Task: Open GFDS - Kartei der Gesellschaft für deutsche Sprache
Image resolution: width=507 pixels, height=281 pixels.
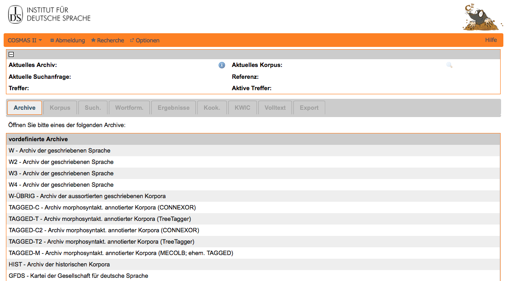Action: point(253,276)
